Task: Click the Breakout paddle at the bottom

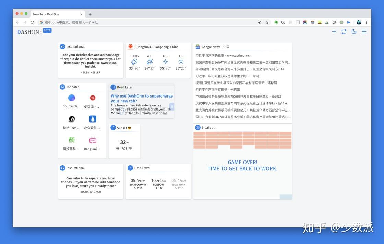Action: 286,197
